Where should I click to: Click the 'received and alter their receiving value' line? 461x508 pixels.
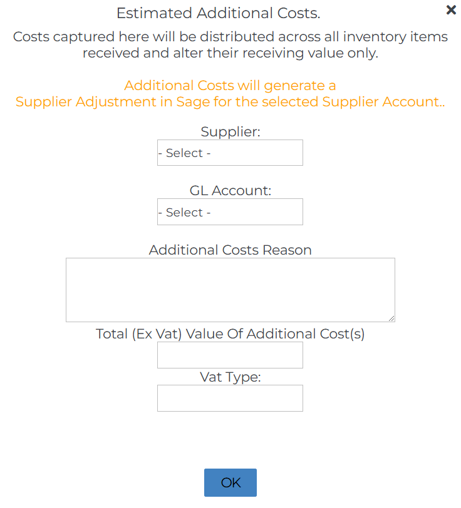point(230,53)
